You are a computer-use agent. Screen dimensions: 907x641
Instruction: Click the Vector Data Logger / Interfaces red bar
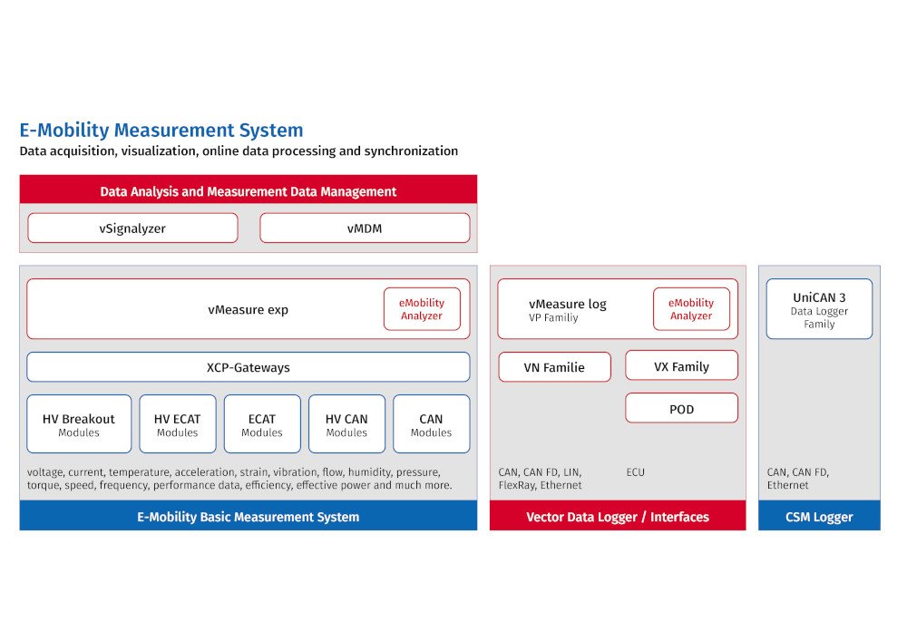pos(618,517)
